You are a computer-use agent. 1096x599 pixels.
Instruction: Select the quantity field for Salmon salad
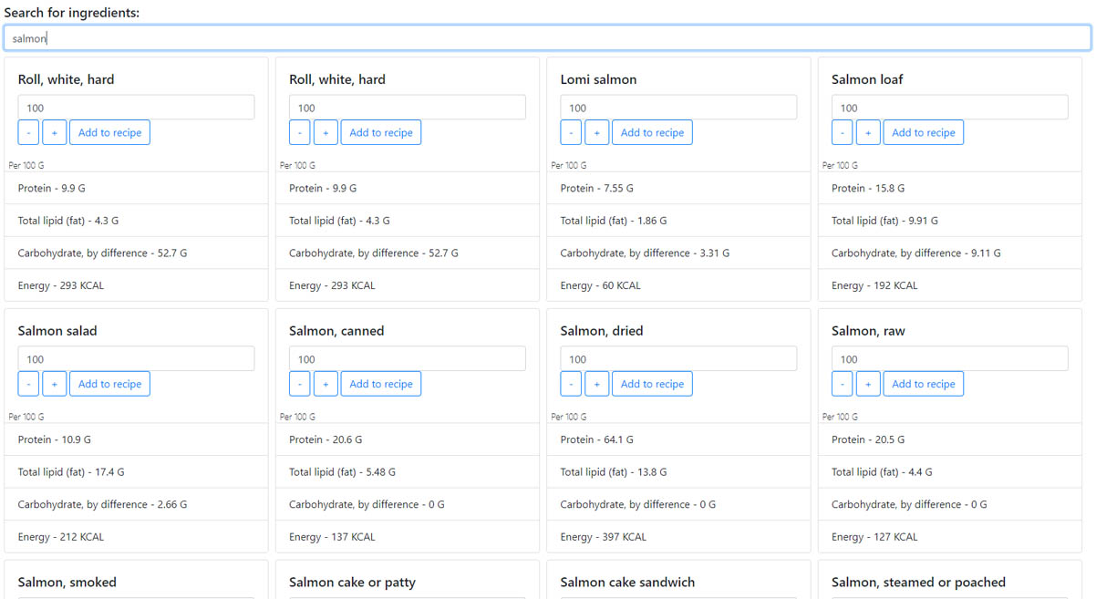pyautogui.click(x=136, y=357)
